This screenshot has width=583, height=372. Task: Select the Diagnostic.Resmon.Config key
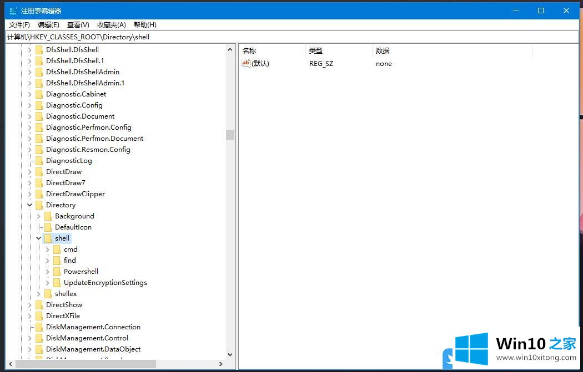88,150
